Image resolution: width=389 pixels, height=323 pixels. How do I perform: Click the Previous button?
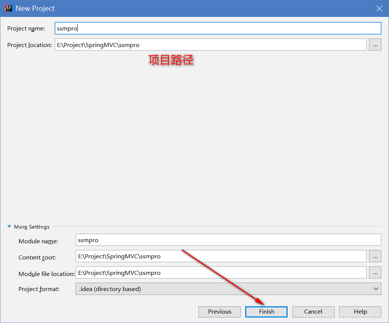tap(219, 312)
